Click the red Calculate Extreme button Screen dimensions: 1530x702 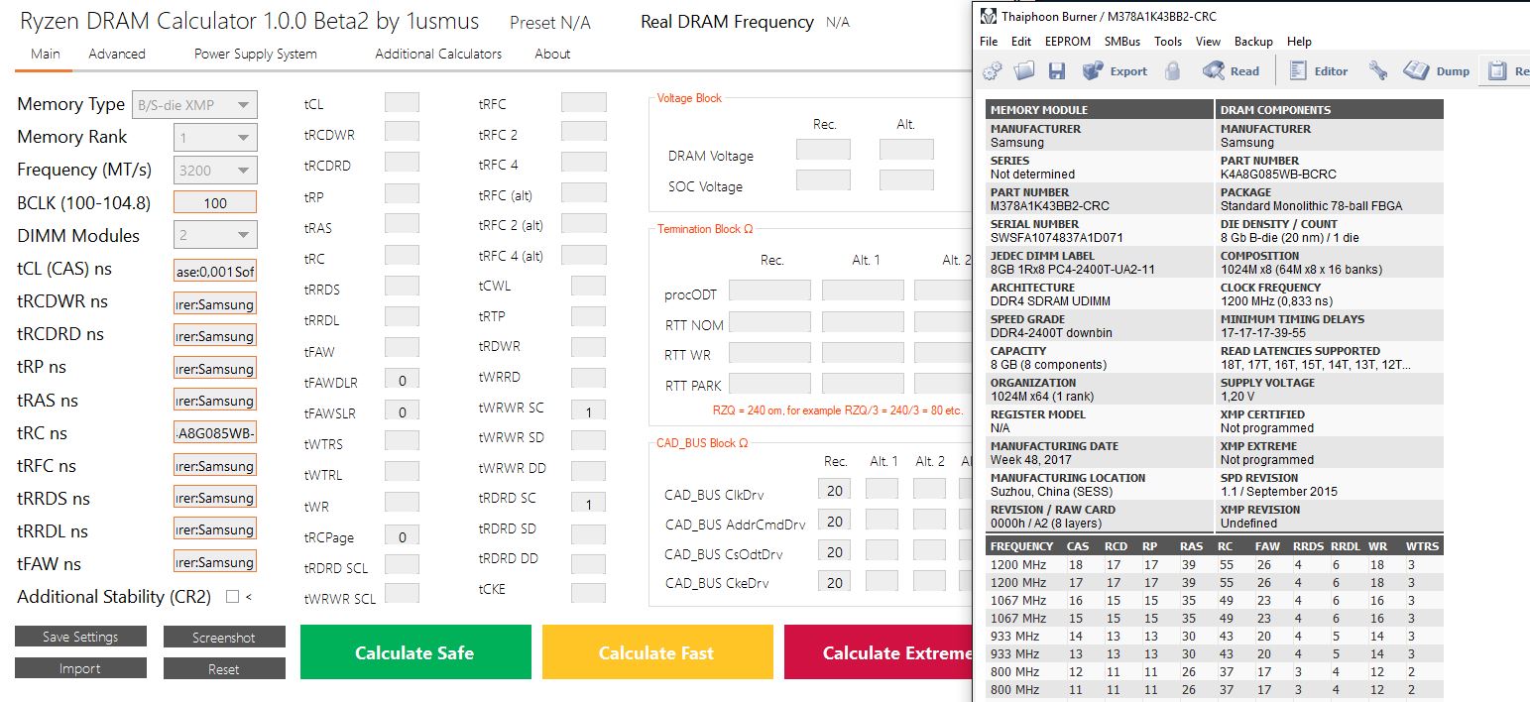(879, 652)
